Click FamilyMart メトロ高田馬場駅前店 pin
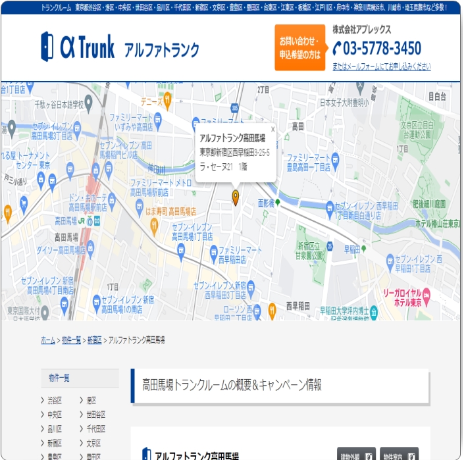 pyautogui.click(x=139, y=207)
